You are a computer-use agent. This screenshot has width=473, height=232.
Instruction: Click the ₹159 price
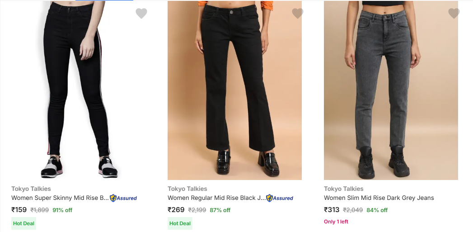19,210
